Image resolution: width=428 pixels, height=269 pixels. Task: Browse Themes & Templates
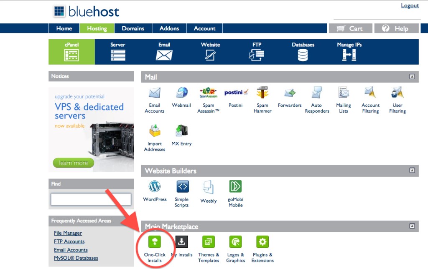pyautogui.click(x=209, y=249)
